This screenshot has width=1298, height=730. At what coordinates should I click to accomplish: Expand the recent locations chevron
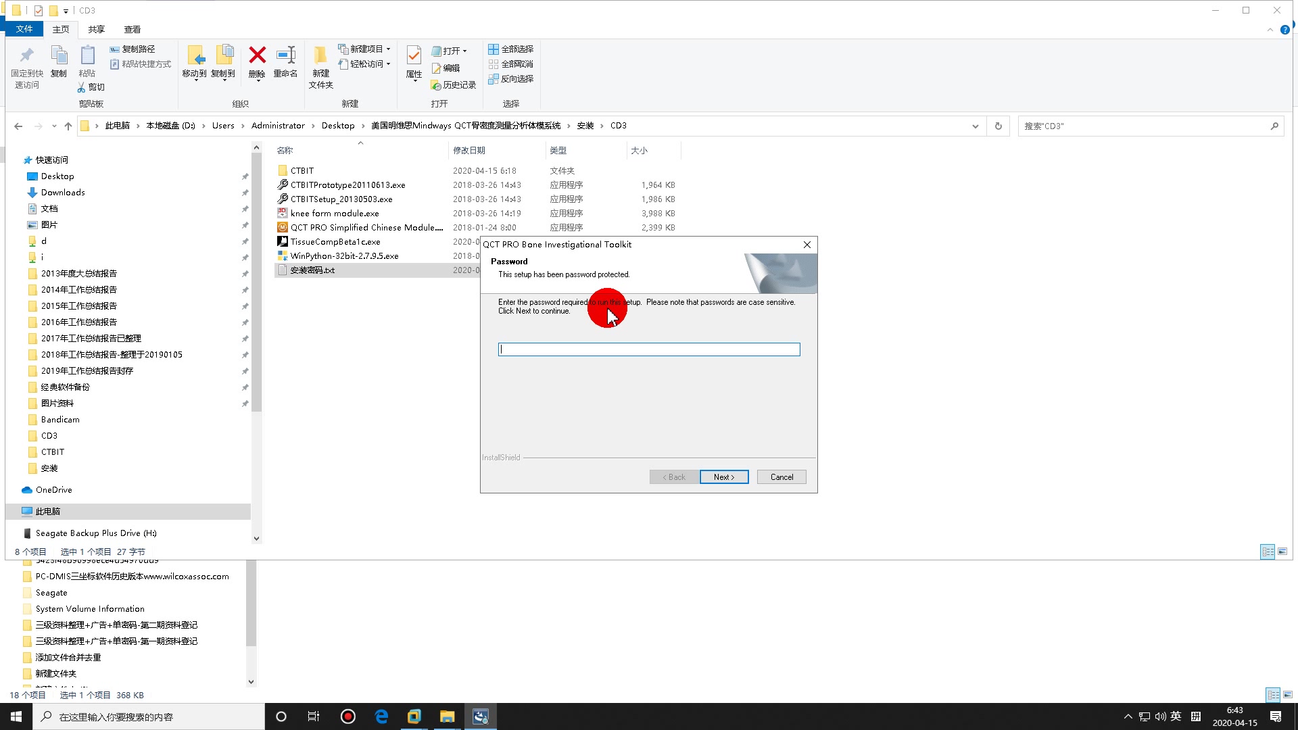click(54, 126)
